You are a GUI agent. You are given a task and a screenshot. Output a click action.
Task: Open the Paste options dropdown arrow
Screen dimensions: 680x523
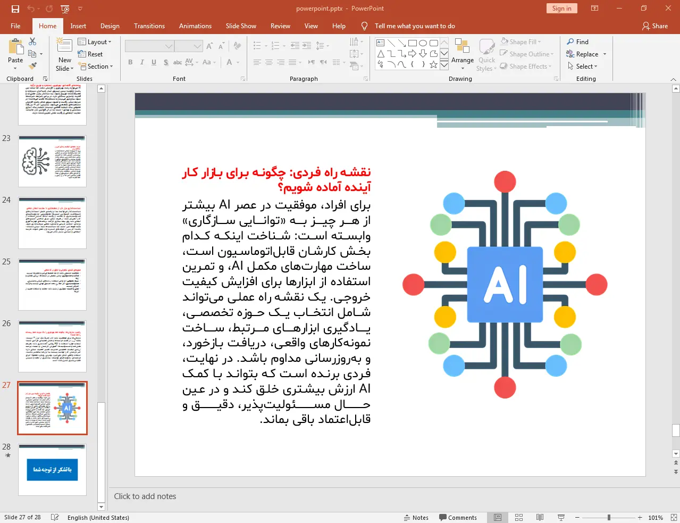coord(15,69)
